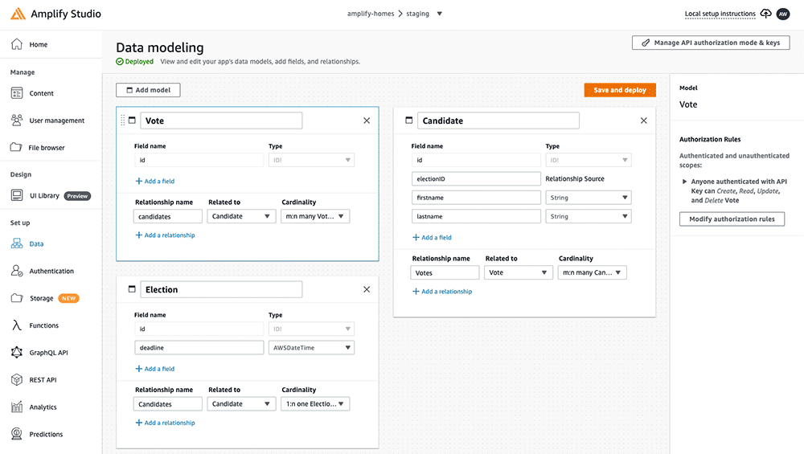Open the staging environment dropdown
This screenshot has width=804, height=454.
[439, 14]
